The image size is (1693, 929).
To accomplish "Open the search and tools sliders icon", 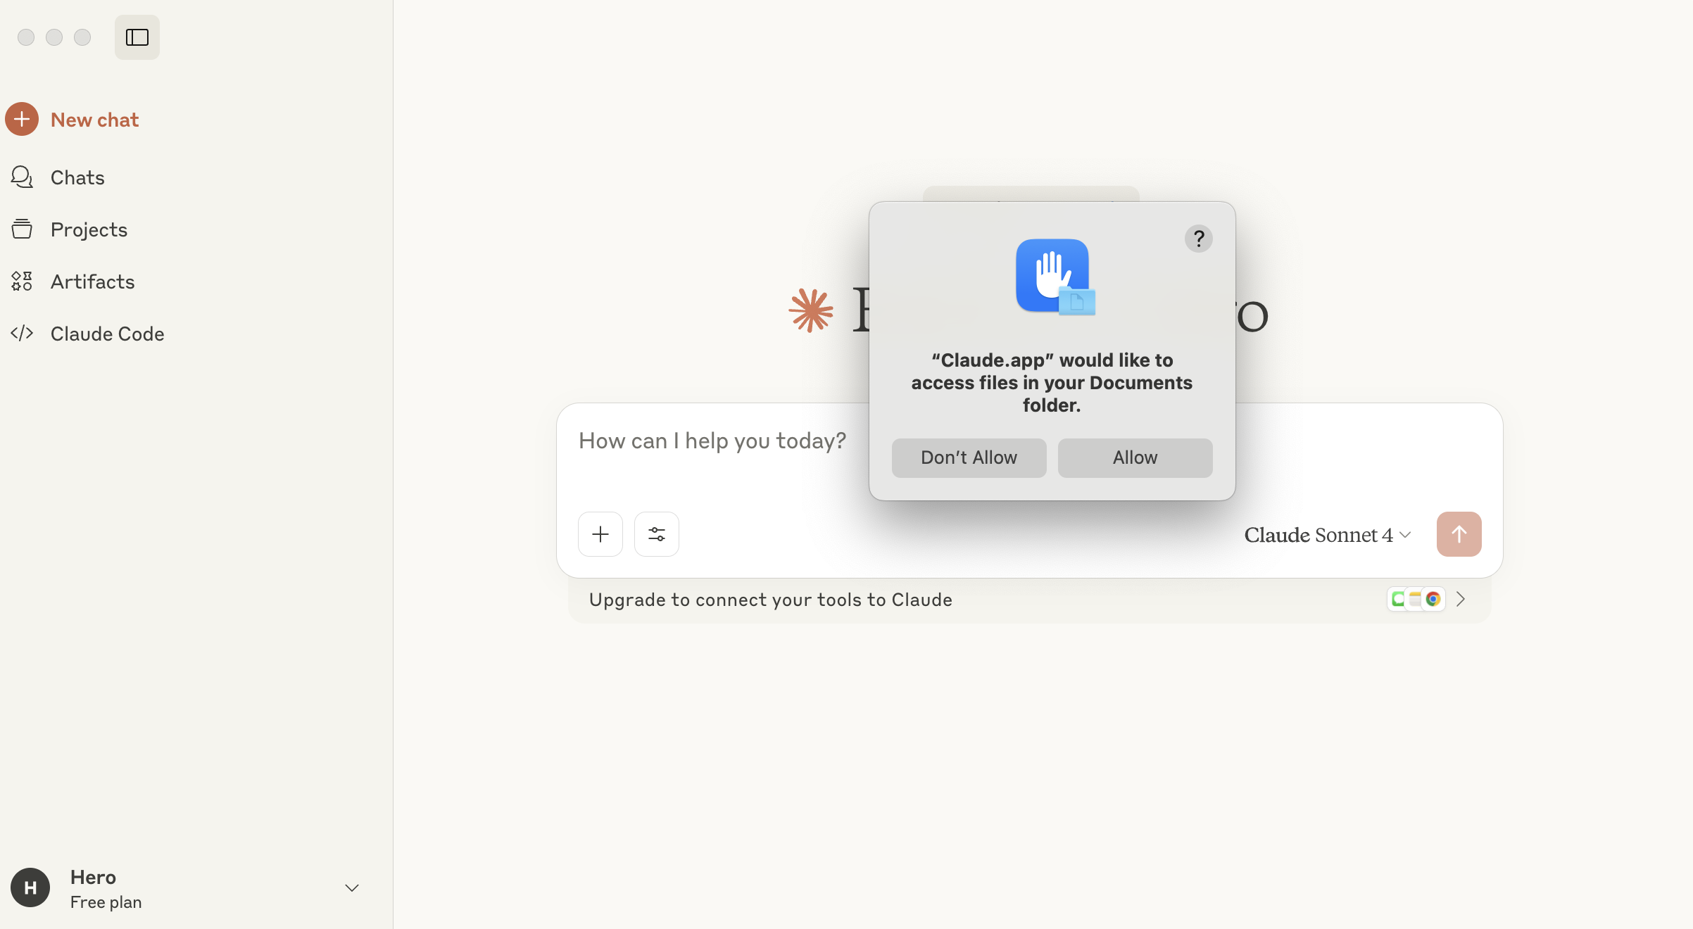I will pyautogui.click(x=656, y=534).
